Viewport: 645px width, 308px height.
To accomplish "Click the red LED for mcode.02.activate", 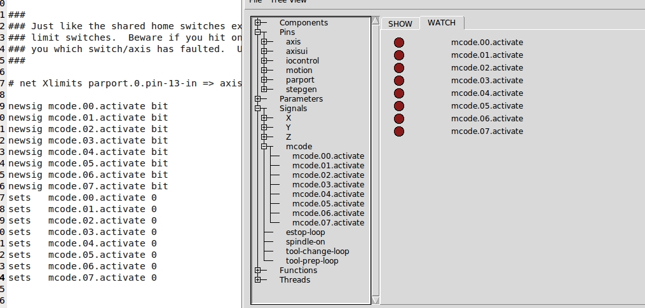I will coord(399,68).
